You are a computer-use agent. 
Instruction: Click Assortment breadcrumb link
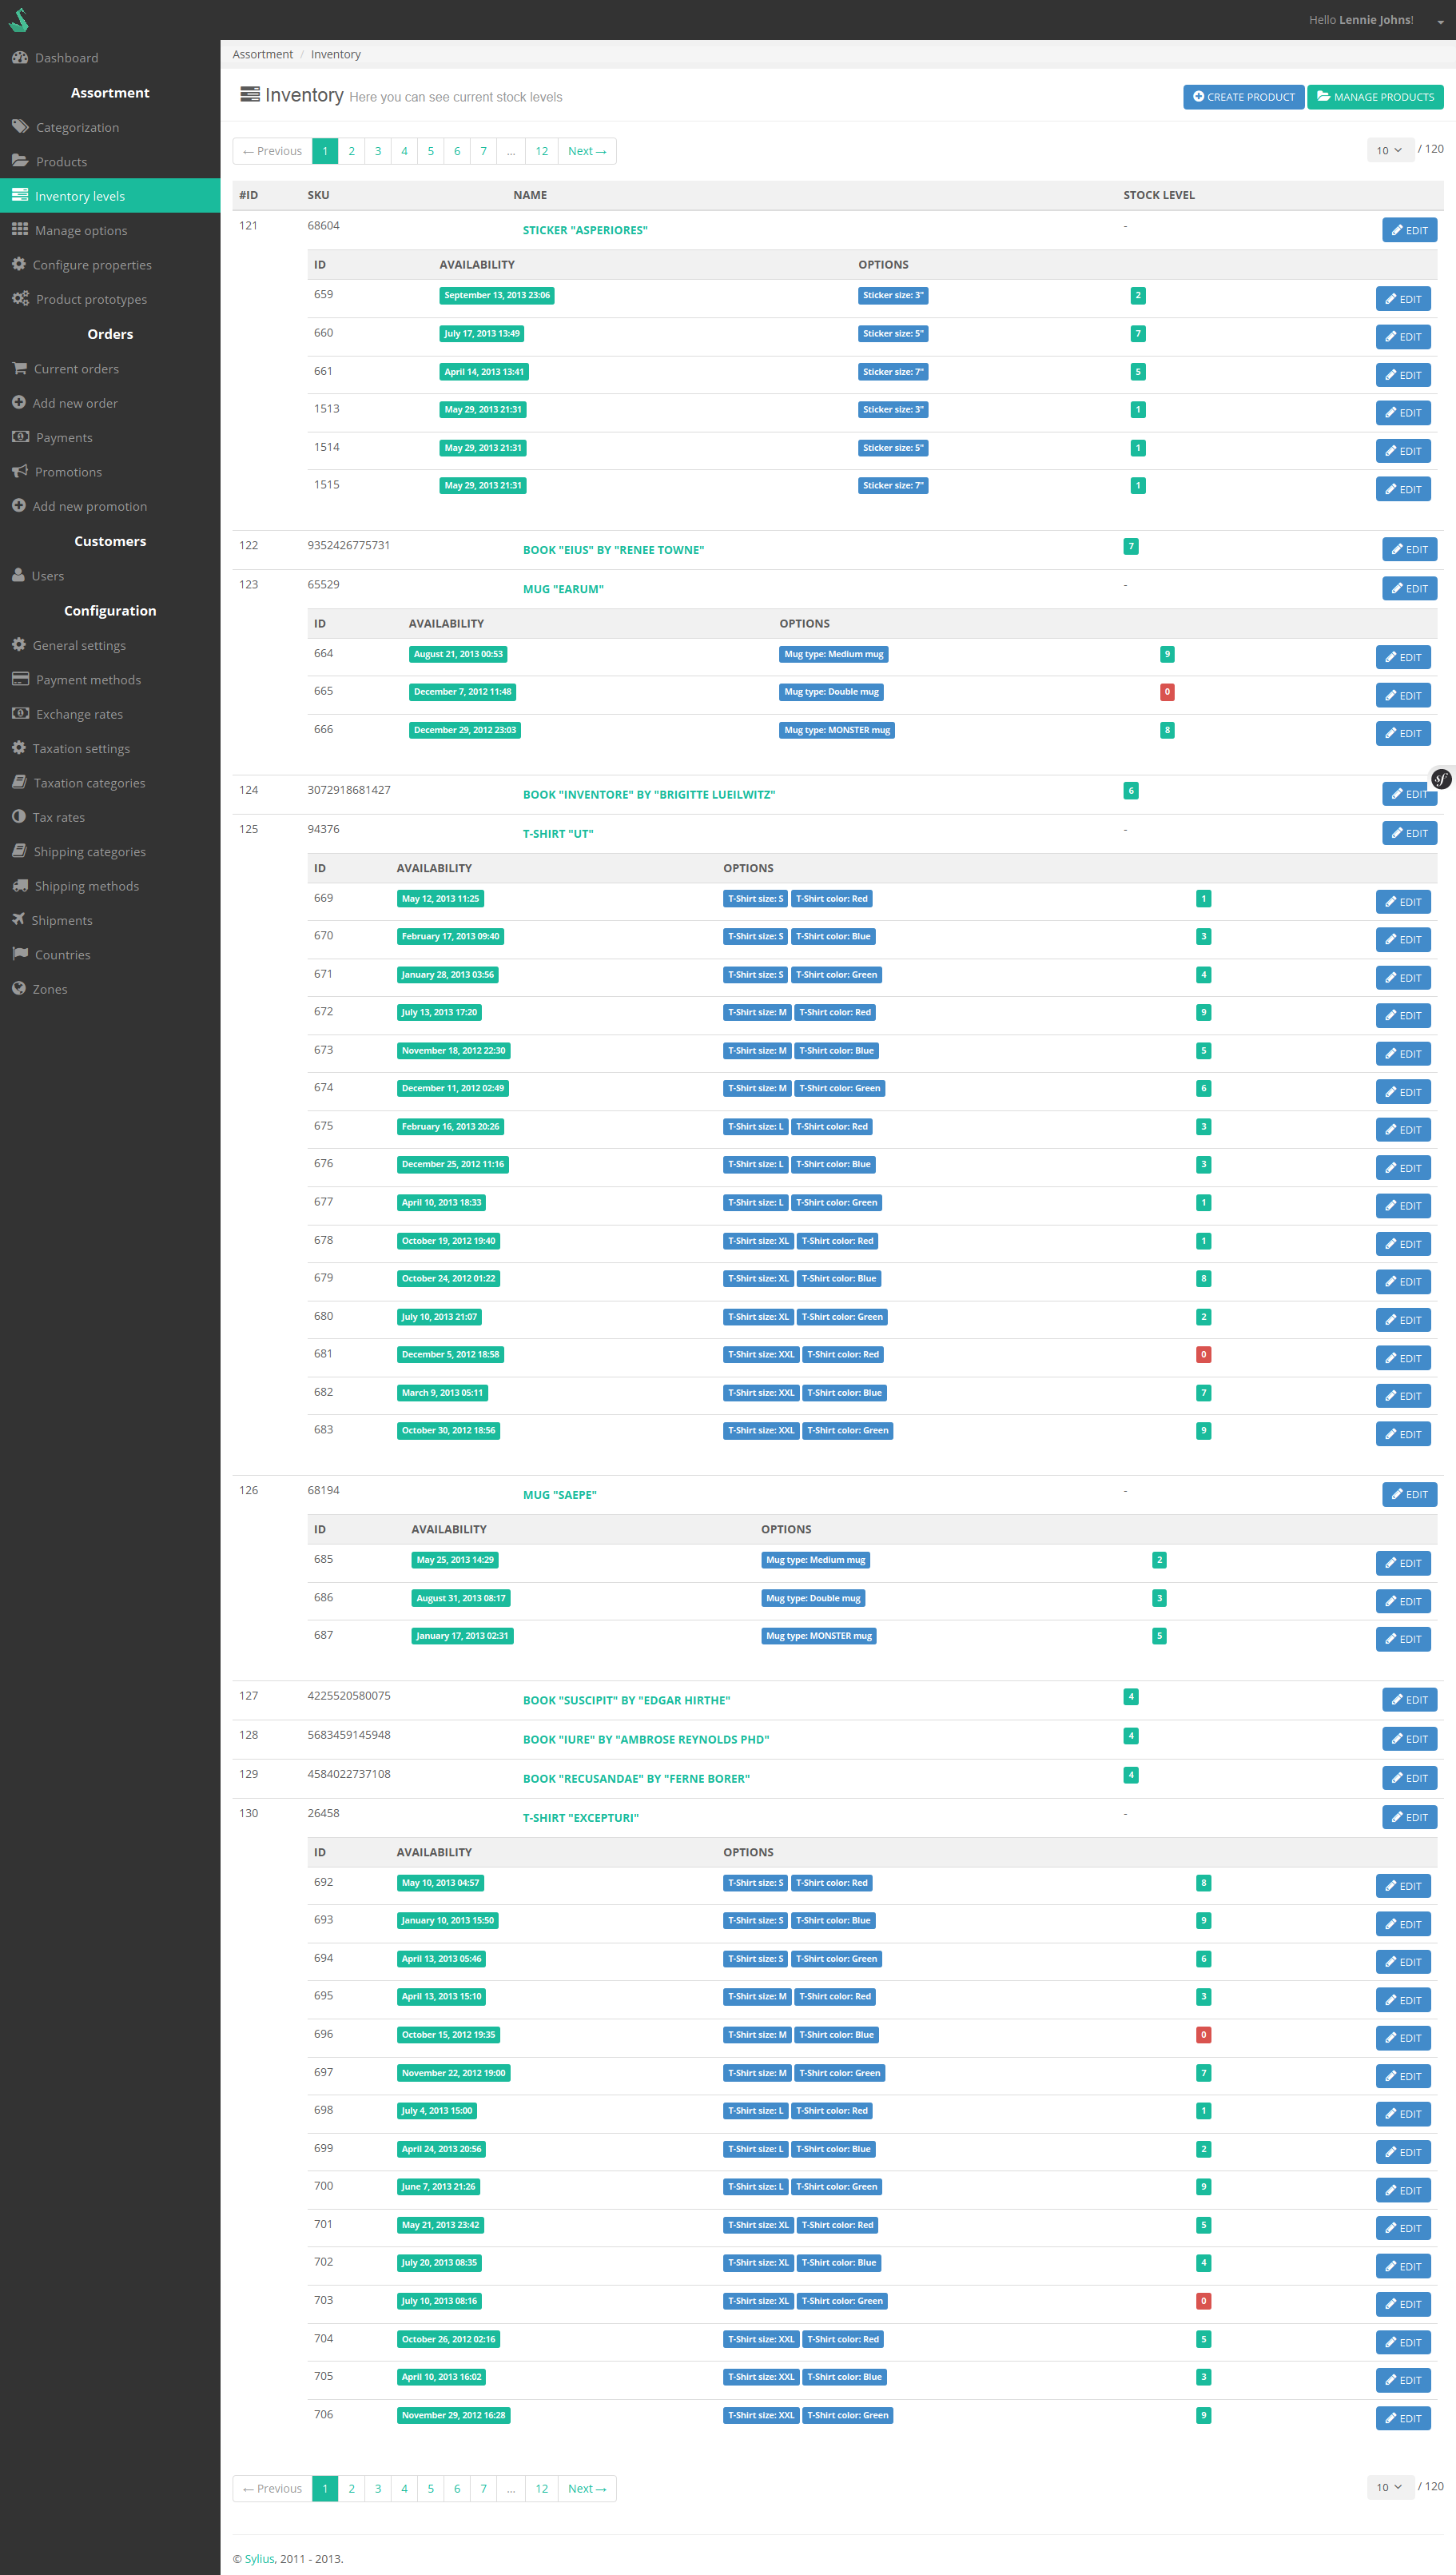tap(263, 54)
